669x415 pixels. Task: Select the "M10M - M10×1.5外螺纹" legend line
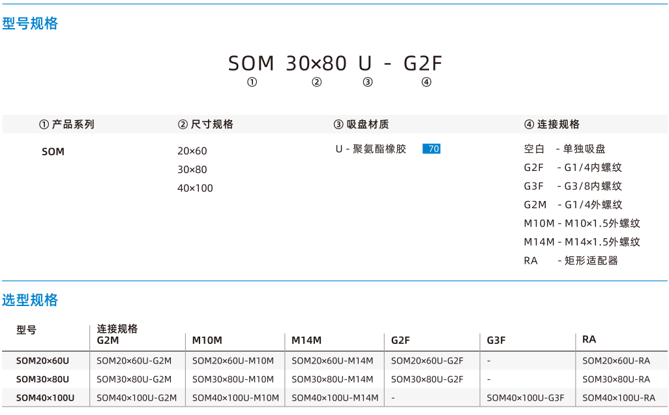tap(582, 223)
